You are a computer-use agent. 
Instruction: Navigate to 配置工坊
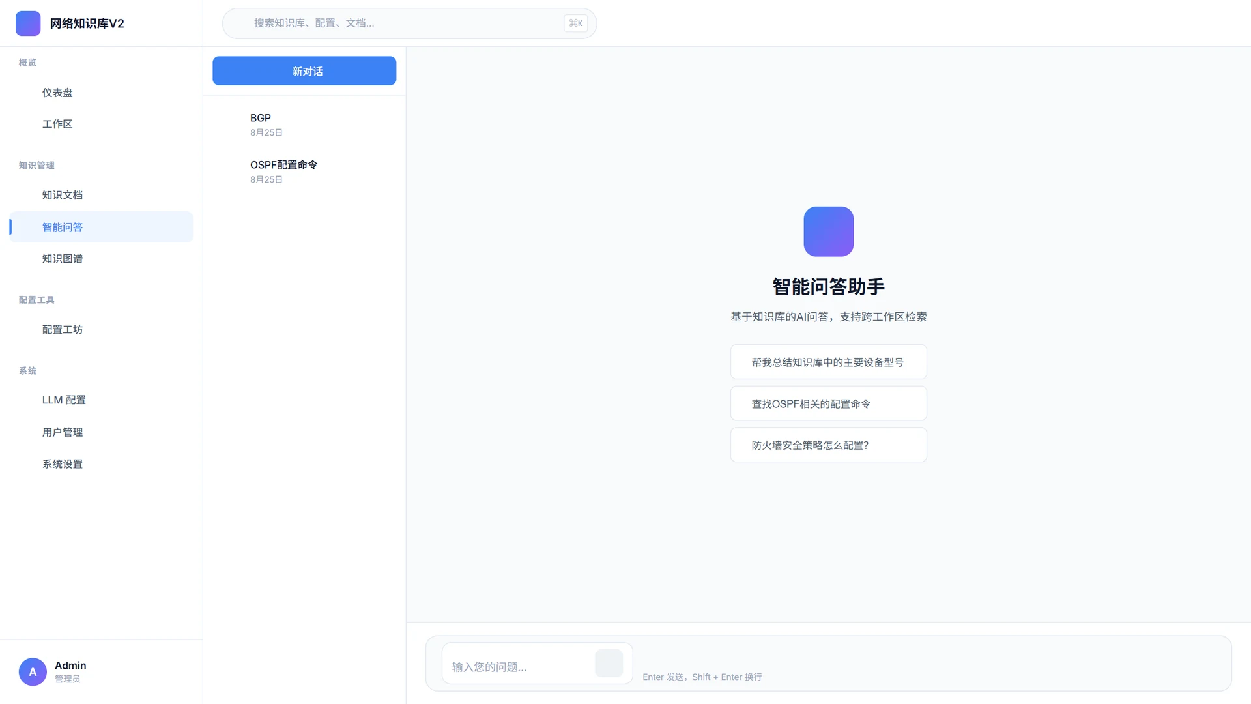pyautogui.click(x=101, y=330)
